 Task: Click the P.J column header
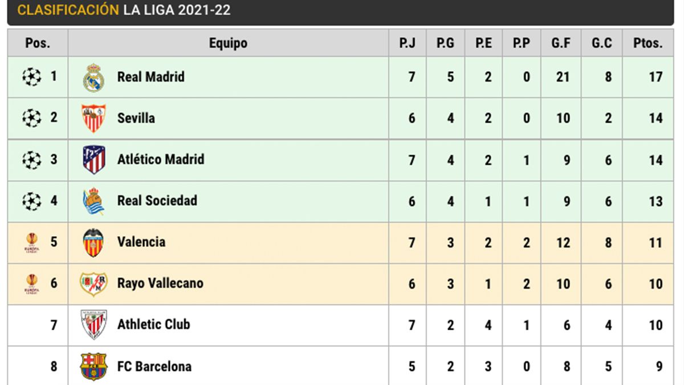click(408, 43)
